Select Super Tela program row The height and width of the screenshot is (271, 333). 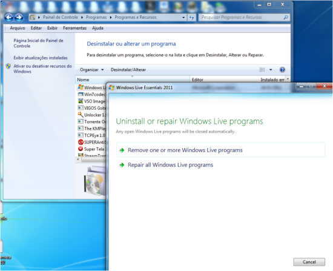pyautogui.click(x=91, y=149)
